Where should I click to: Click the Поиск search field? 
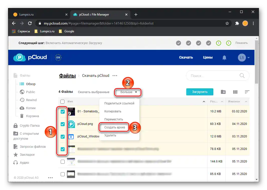point(218,76)
